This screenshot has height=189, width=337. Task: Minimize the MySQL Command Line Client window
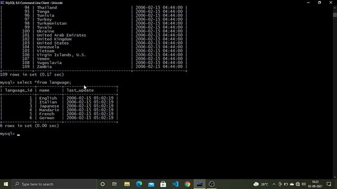[308, 3]
